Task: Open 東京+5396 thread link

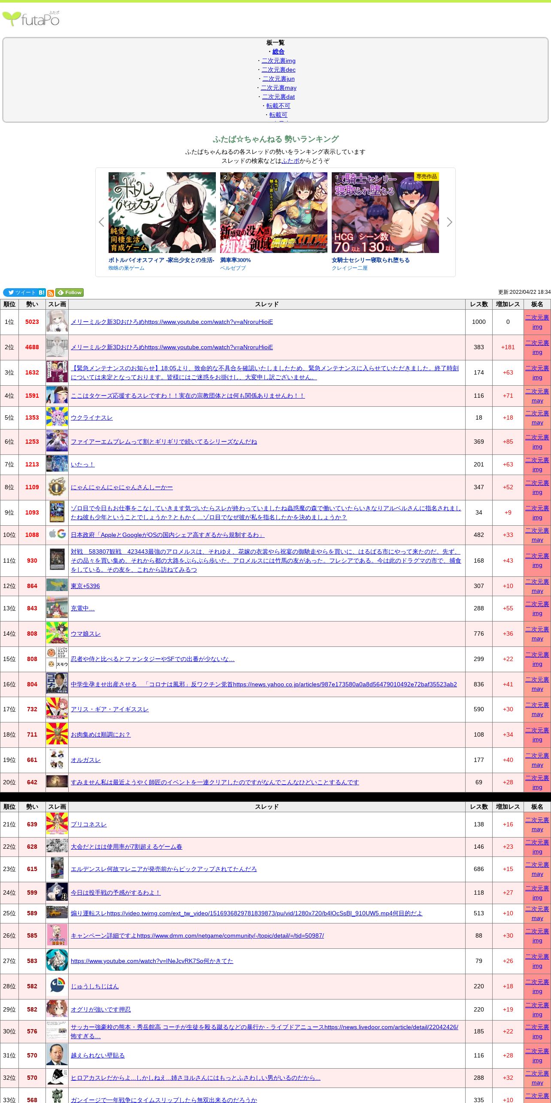Action: [x=85, y=586]
